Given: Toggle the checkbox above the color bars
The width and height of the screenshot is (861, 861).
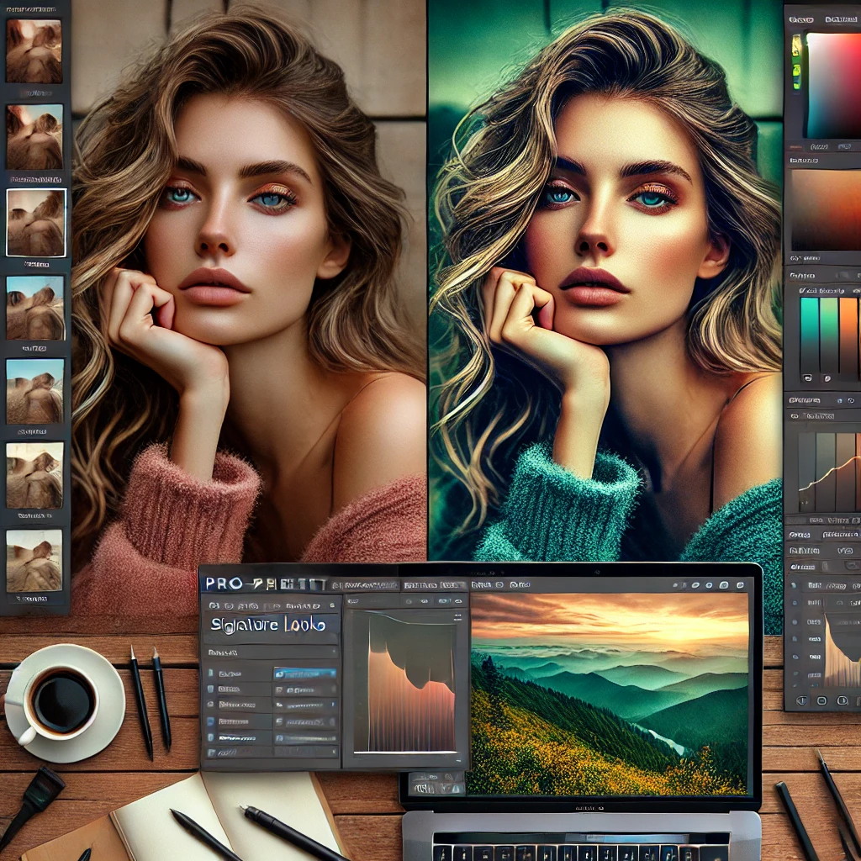Looking at the screenshot, I should point(801,290).
